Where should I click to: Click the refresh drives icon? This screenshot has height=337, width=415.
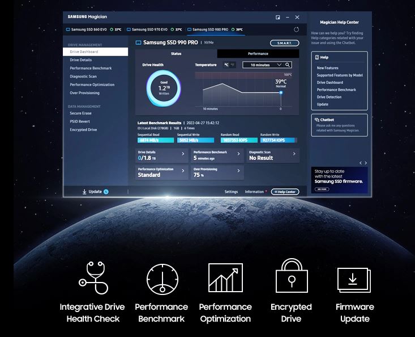pos(297,30)
